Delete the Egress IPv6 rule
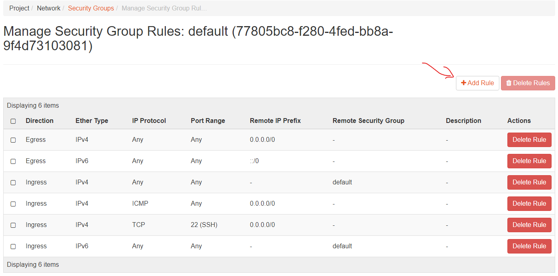This screenshot has height=276, width=558. 529,161
